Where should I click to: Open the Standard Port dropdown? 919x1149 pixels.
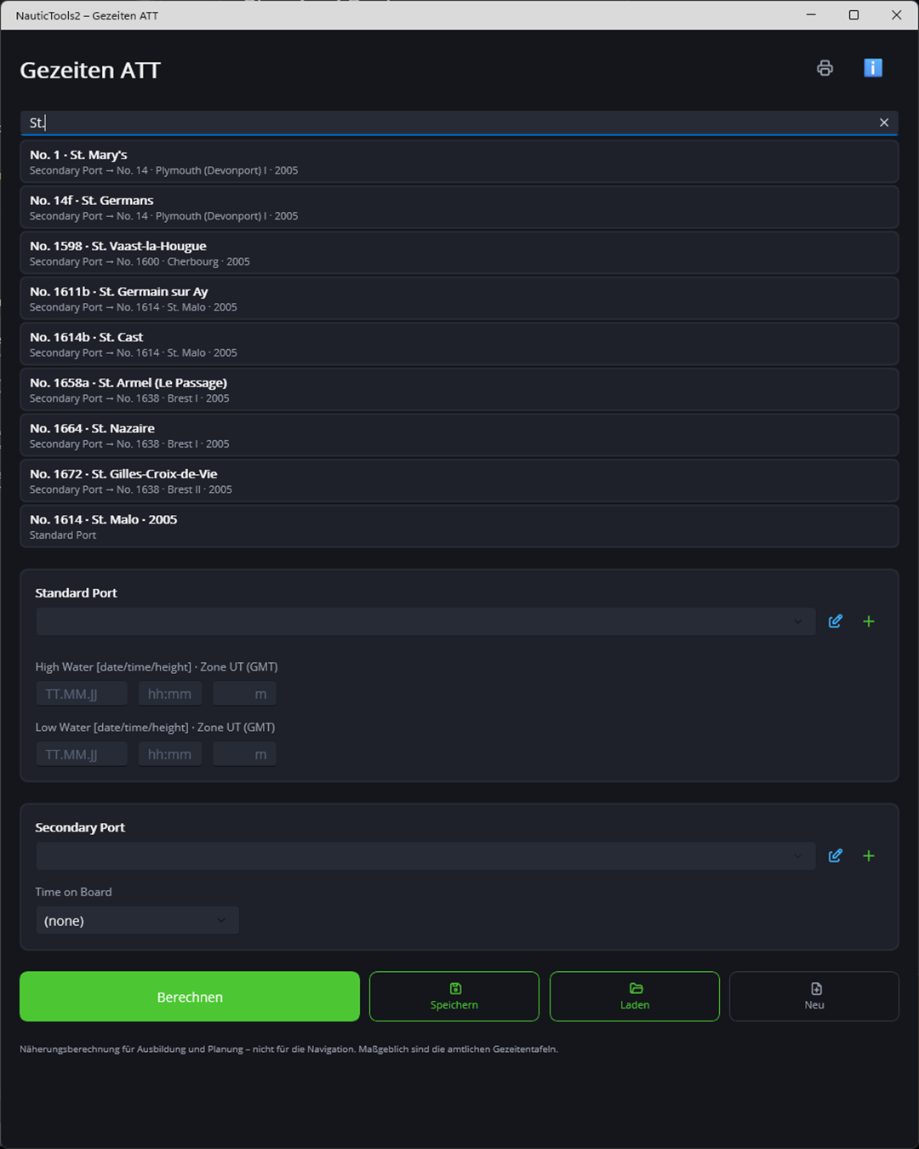[425, 621]
